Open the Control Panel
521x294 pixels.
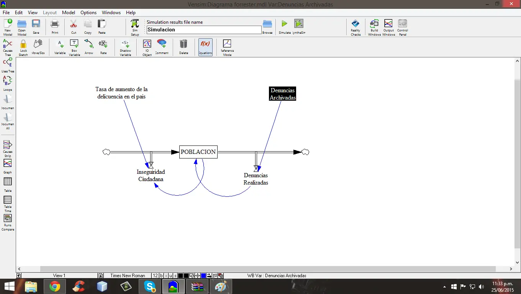tap(403, 28)
